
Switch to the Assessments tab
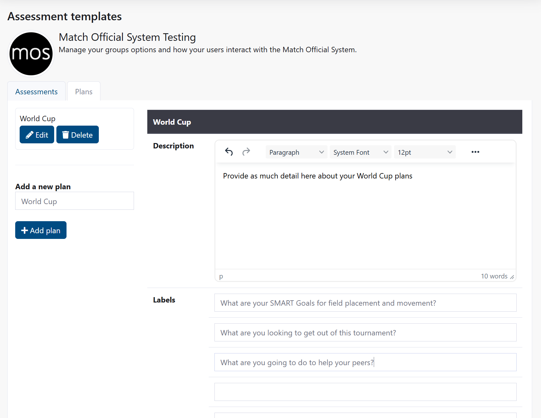(x=36, y=91)
